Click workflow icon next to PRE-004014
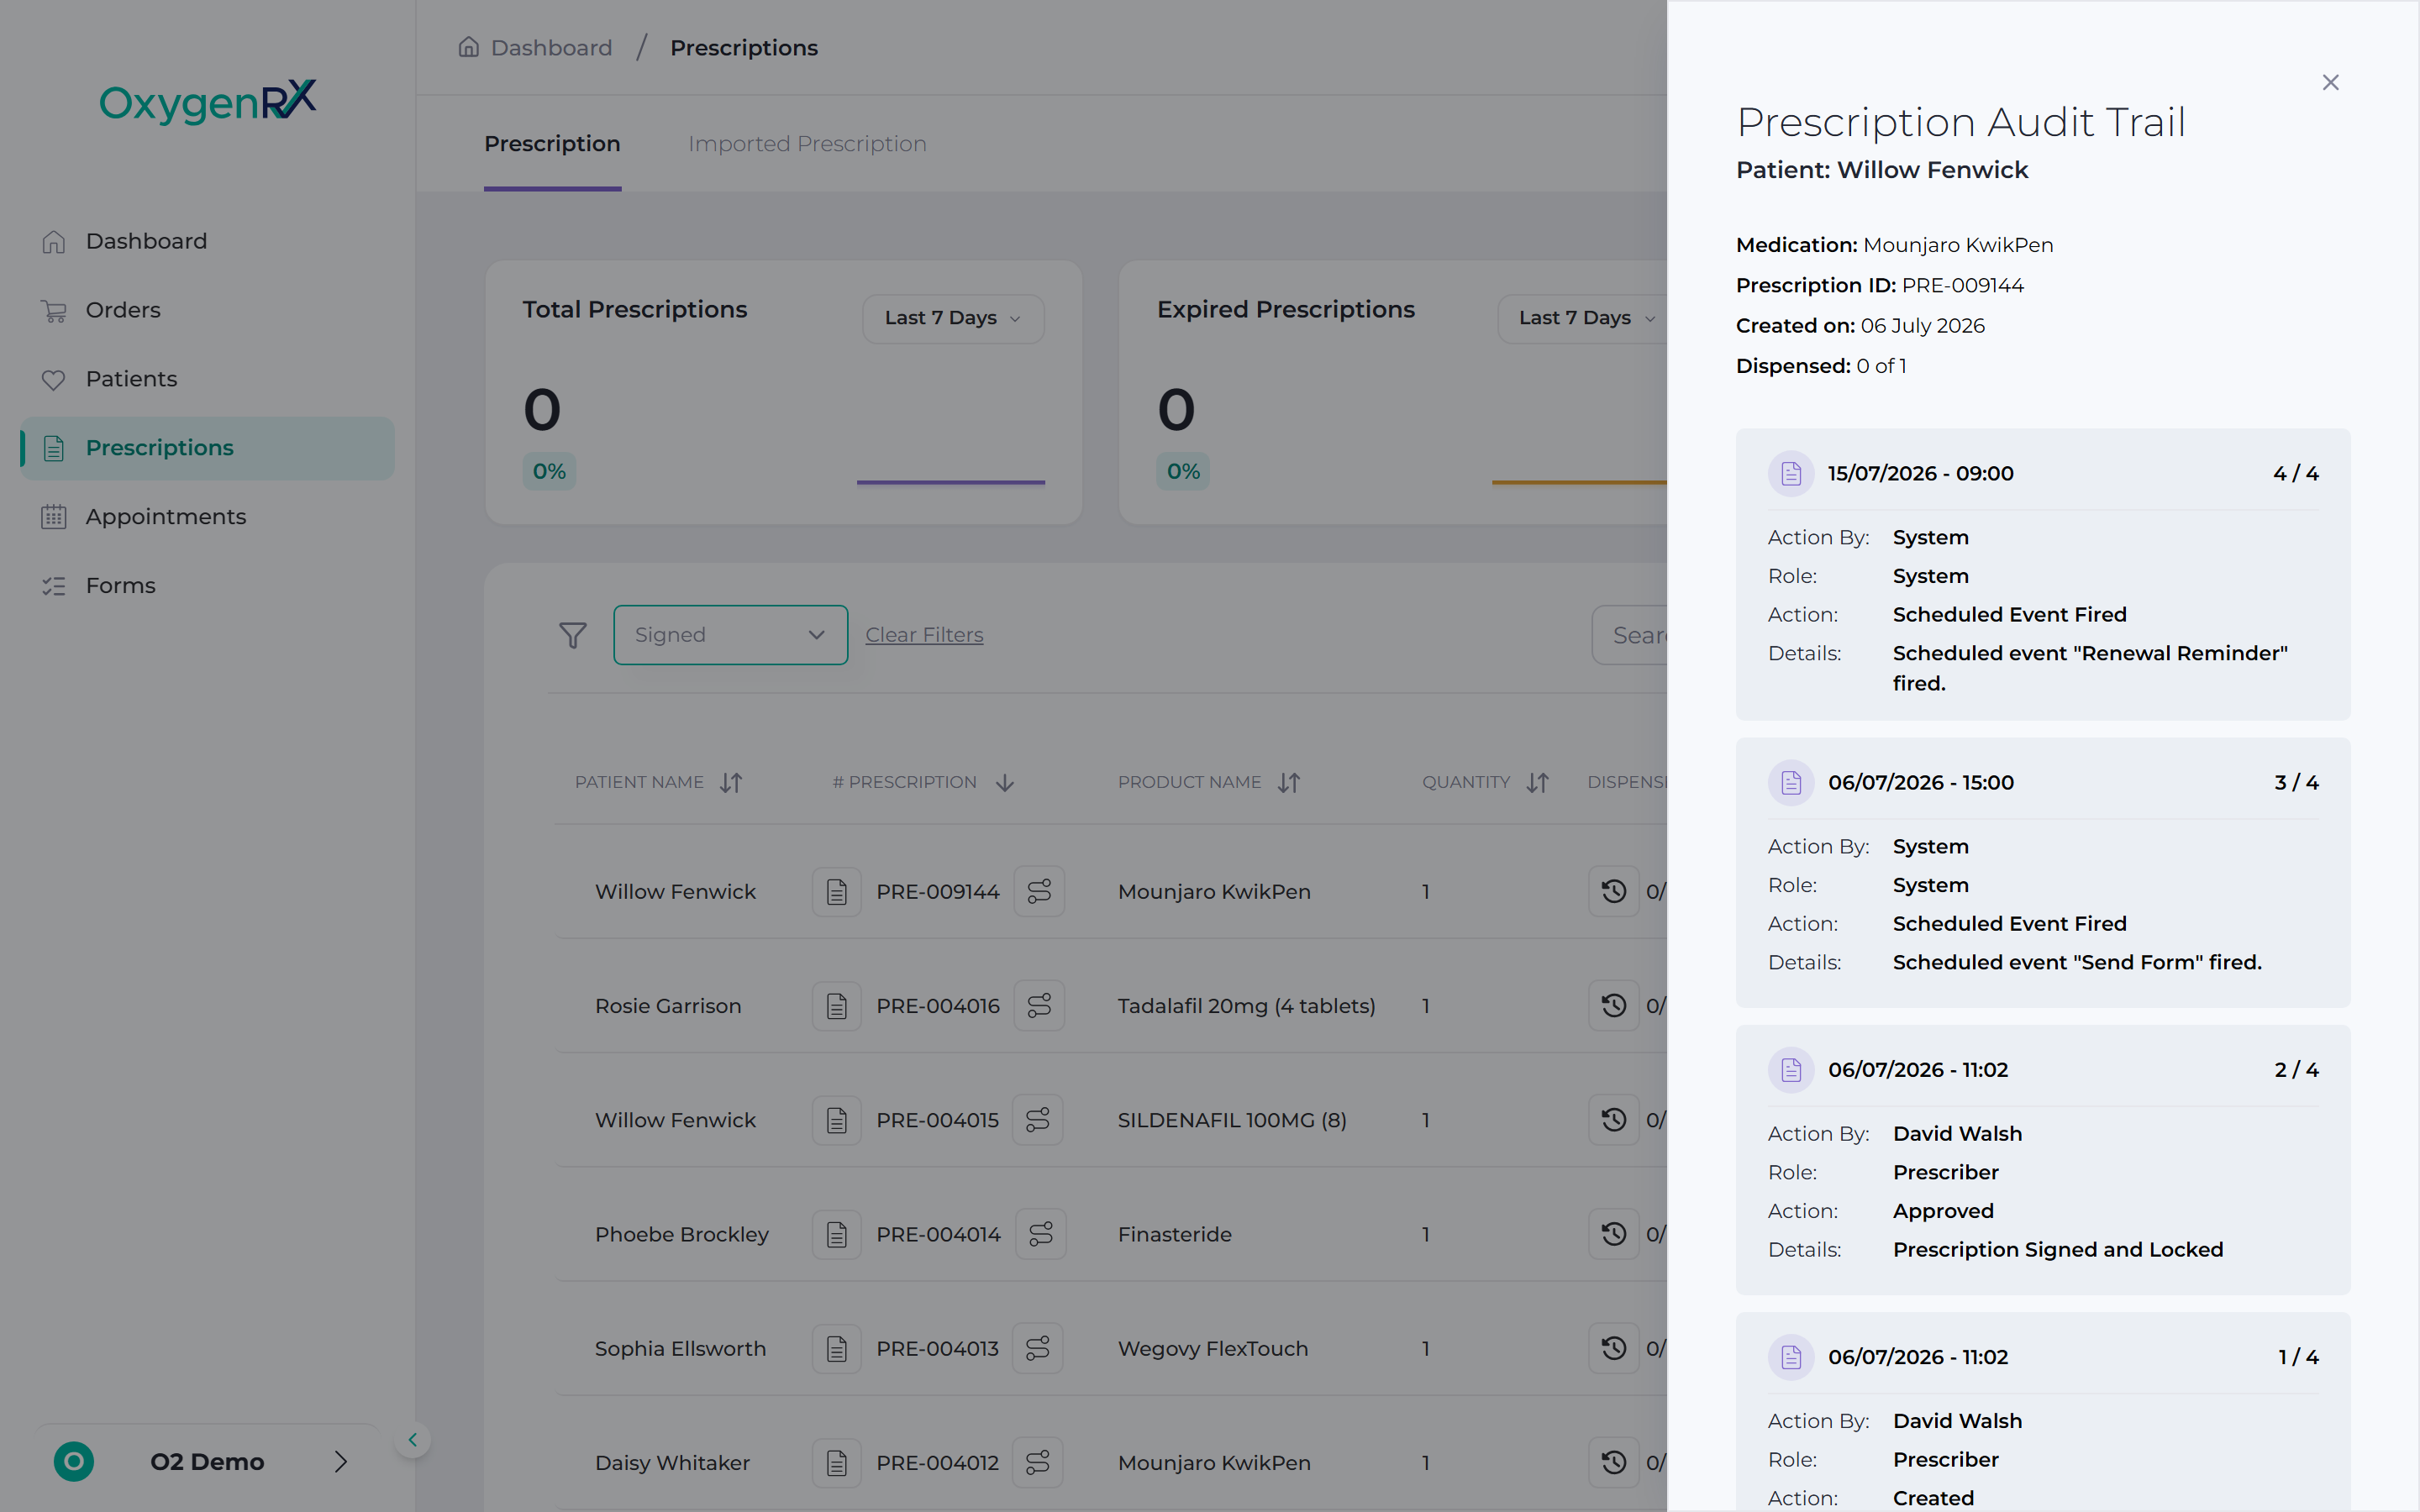The image size is (2420, 1512). (x=1041, y=1234)
